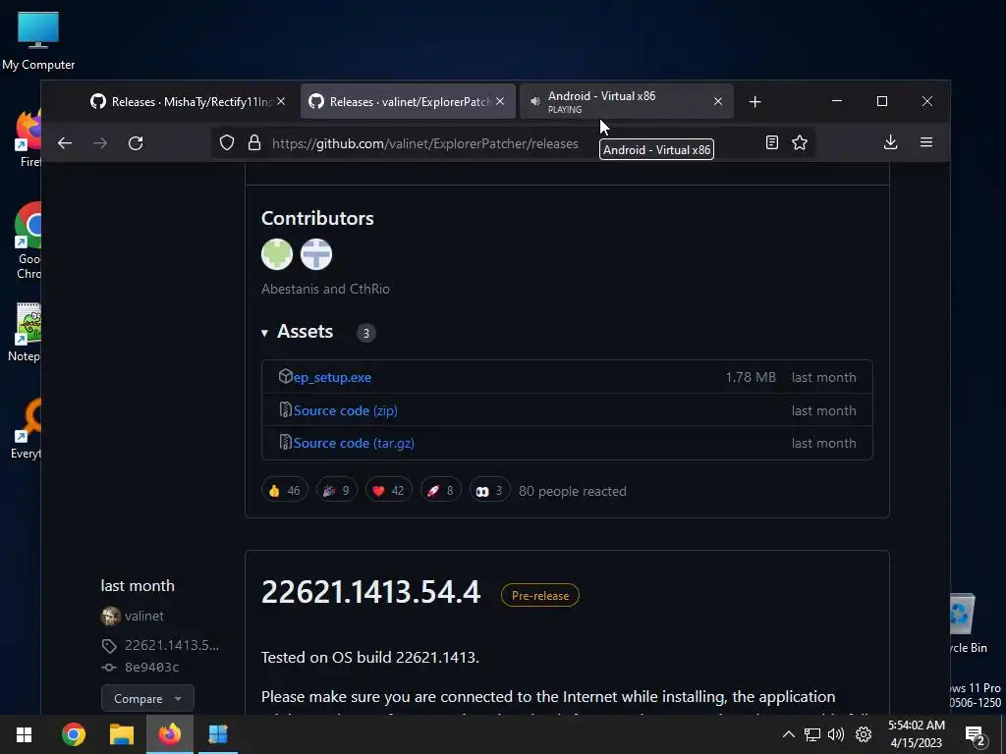Launch Chrome from the taskbar
This screenshot has height=754, width=1006.
click(74, 734)
